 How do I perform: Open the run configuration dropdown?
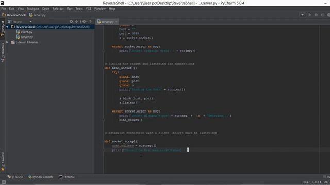(303, 15)
